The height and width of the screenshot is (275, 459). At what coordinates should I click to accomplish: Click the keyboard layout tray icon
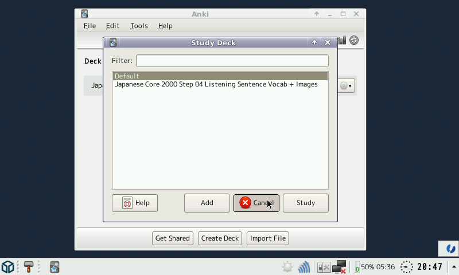click(324, 267)
